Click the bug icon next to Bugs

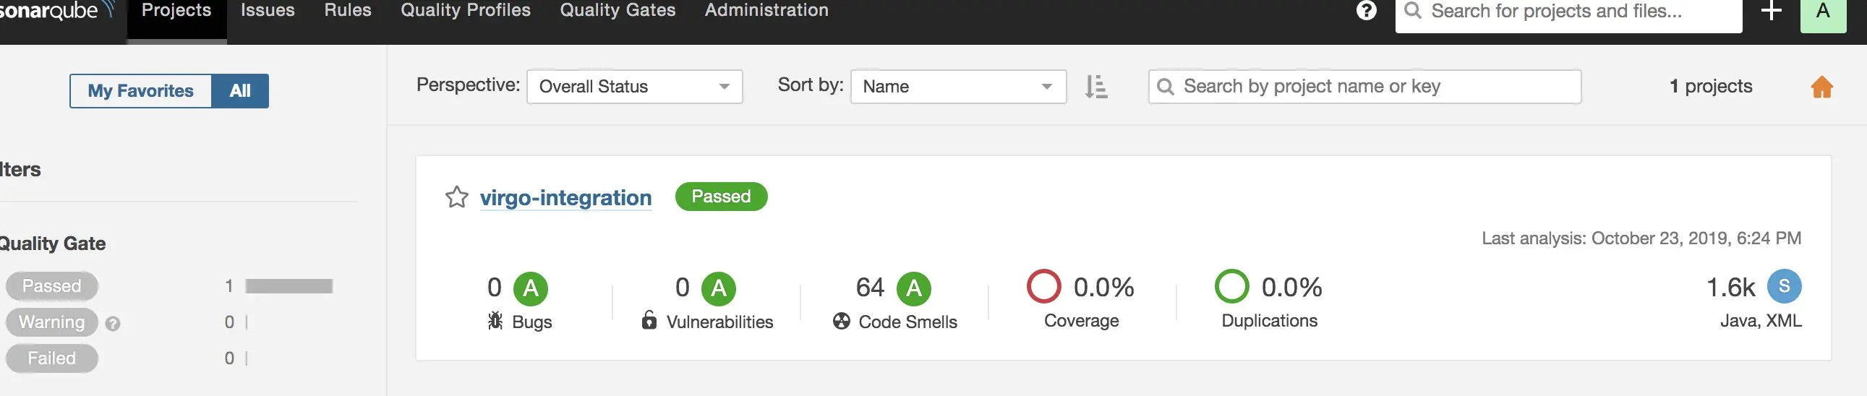[x=495, y=321]
